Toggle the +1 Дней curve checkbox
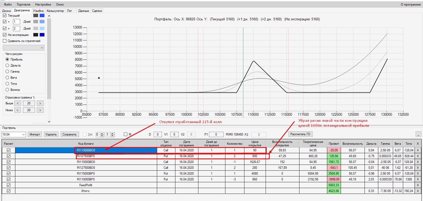 (4, 22)
